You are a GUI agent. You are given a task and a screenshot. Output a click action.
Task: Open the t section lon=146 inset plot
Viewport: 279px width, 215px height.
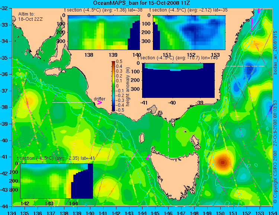178,80
